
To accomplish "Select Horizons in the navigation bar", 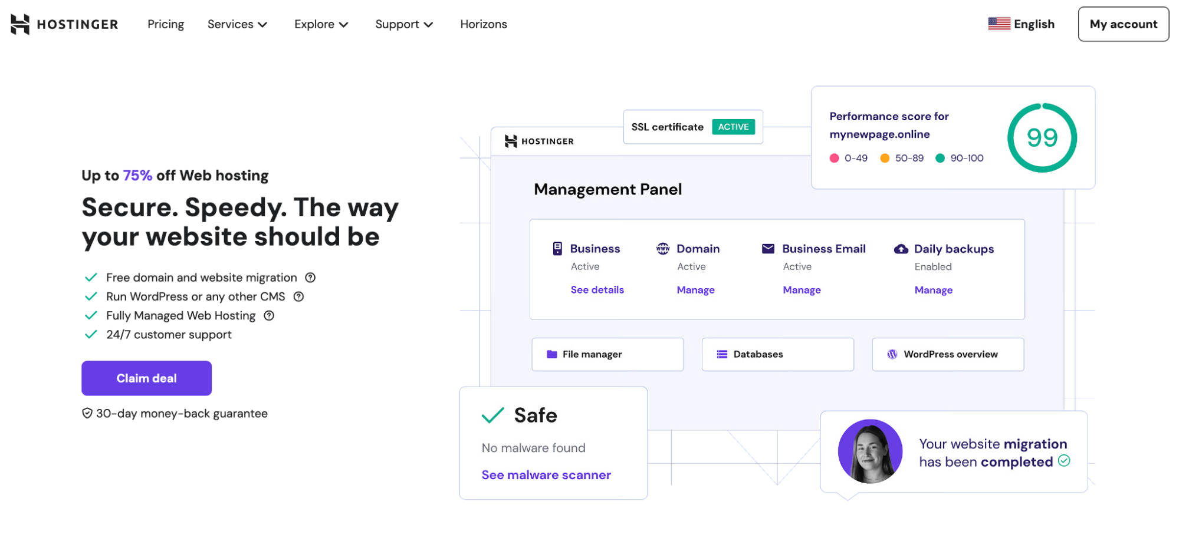I will coord(483,24).
